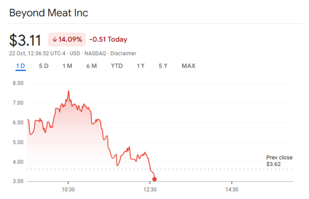Open the 1 M time range tab

pyautogui.click(x=67, y=66)
